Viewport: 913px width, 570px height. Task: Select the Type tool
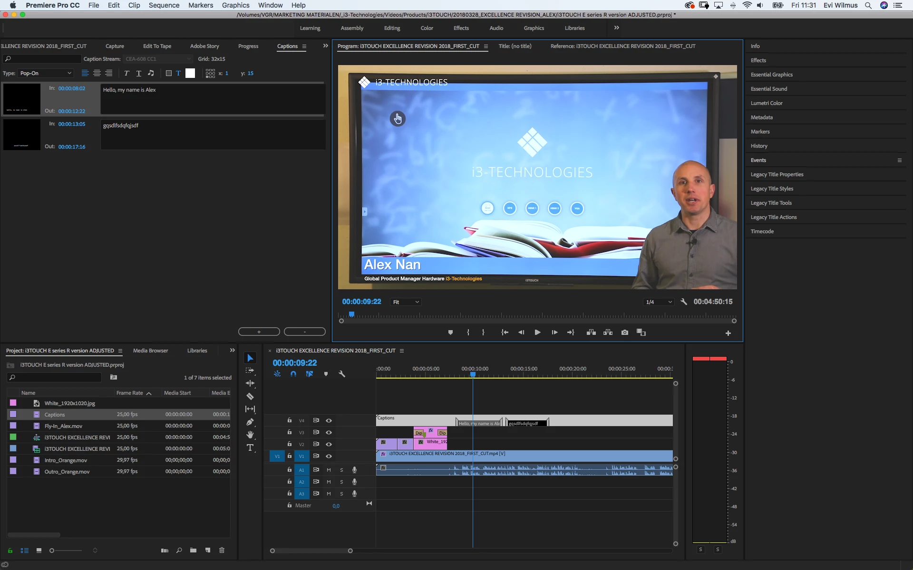click(x=250, y=447)
